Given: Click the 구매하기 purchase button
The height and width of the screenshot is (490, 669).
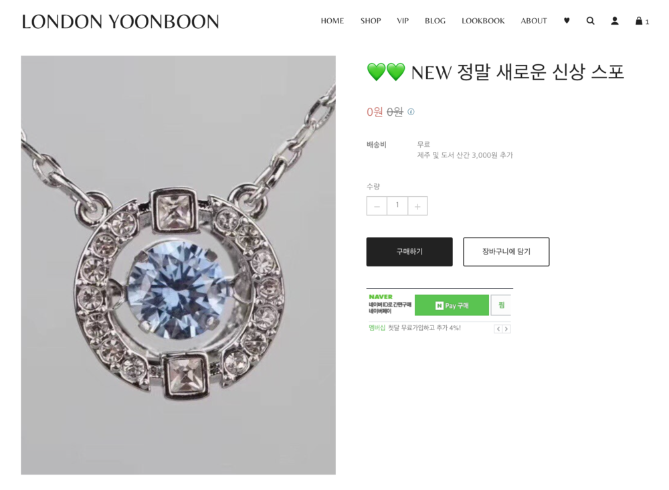Looking at the screenshot, I should click(x=409, y=252).
